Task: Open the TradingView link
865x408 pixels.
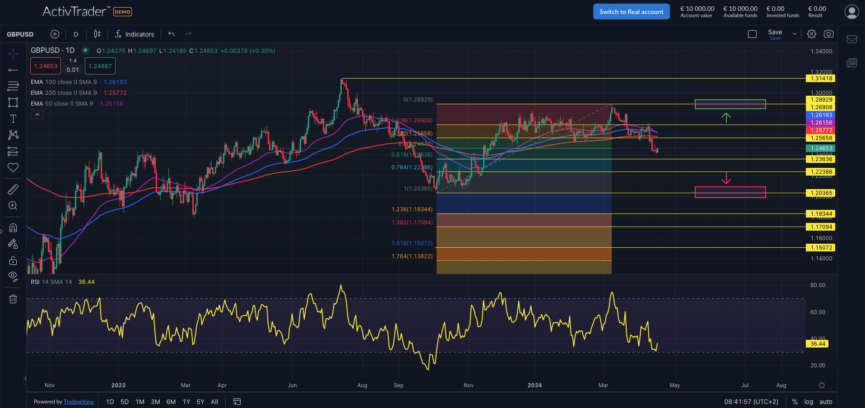Action: [79, 401]
